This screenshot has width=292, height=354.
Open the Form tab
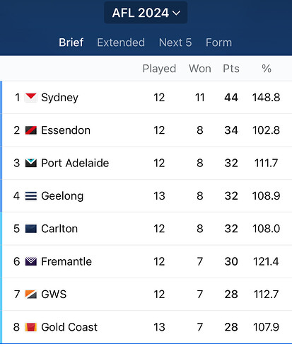point(218,42)
